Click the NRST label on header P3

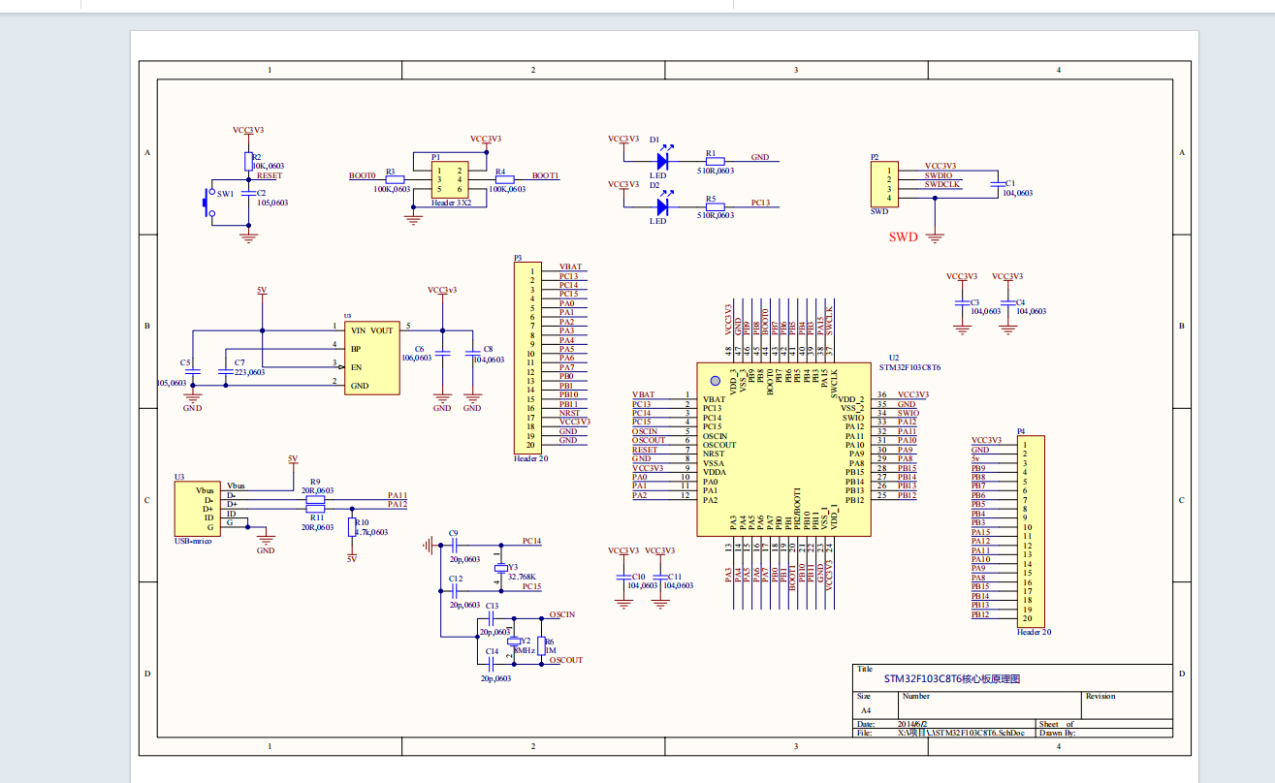570,413
